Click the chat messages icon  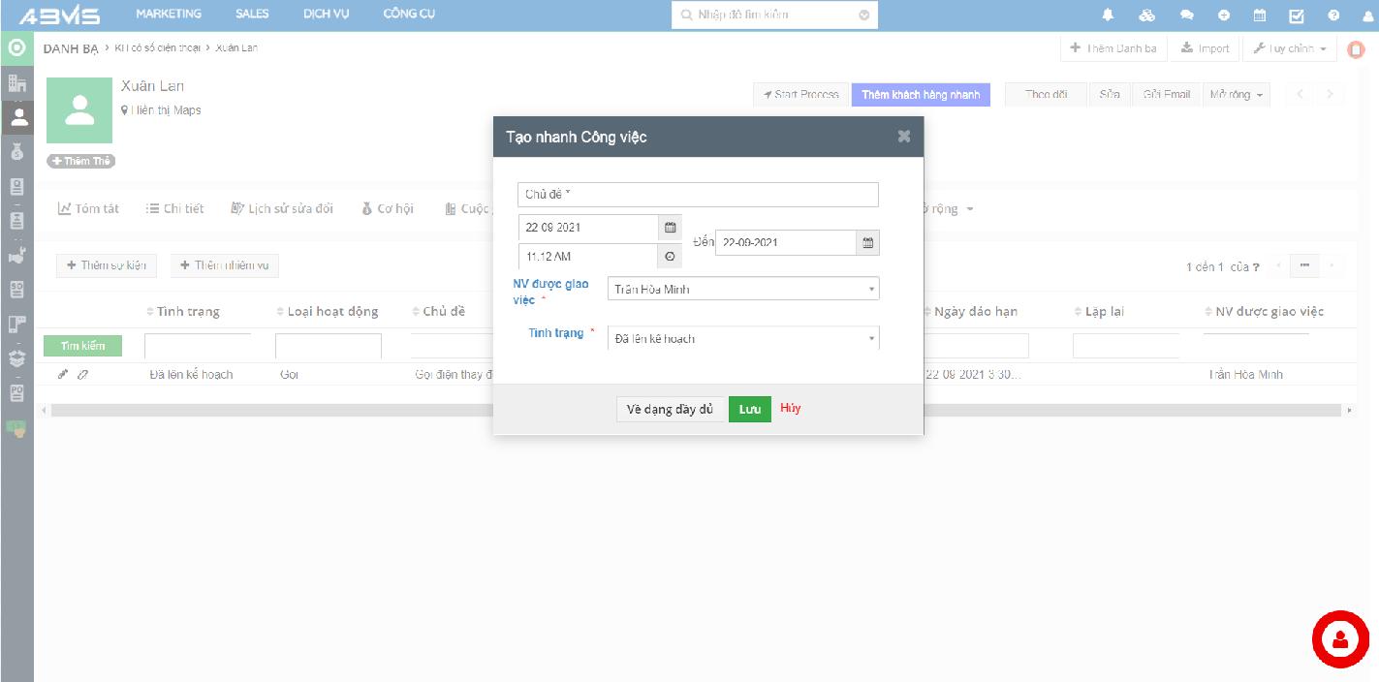pos(1186,15)
